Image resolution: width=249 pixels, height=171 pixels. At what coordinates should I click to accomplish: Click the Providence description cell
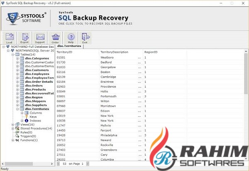point(108,86)
